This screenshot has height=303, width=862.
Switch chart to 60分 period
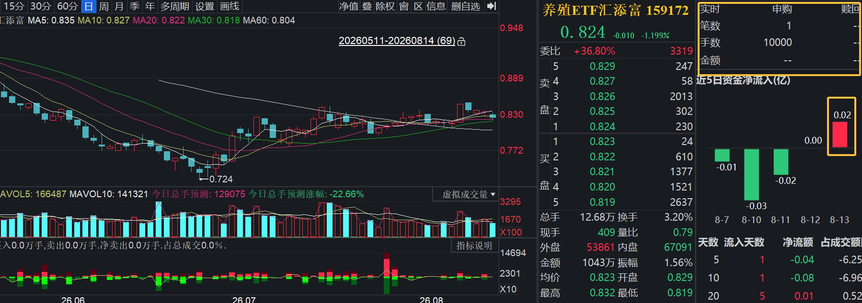(67, 6)
